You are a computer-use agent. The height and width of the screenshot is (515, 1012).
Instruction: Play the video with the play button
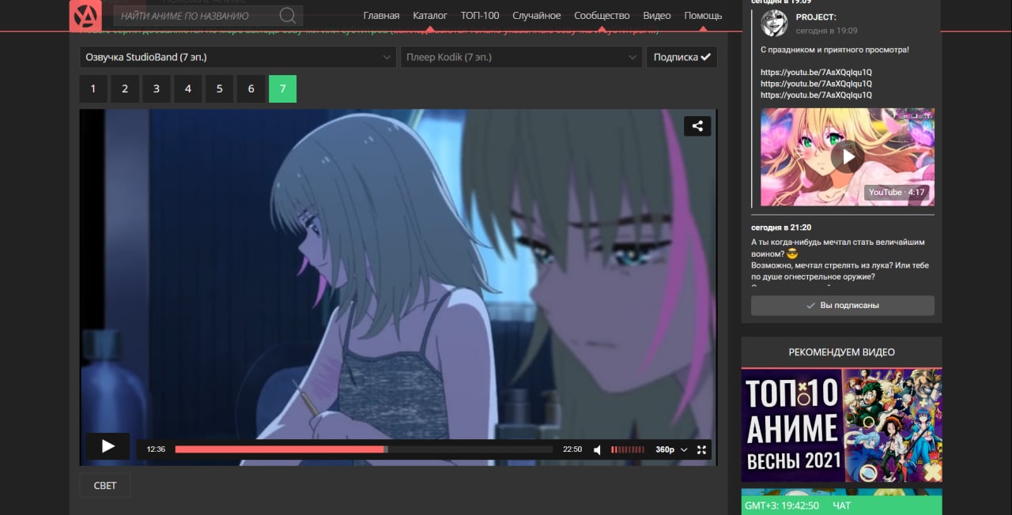click(x=108, y=446)
